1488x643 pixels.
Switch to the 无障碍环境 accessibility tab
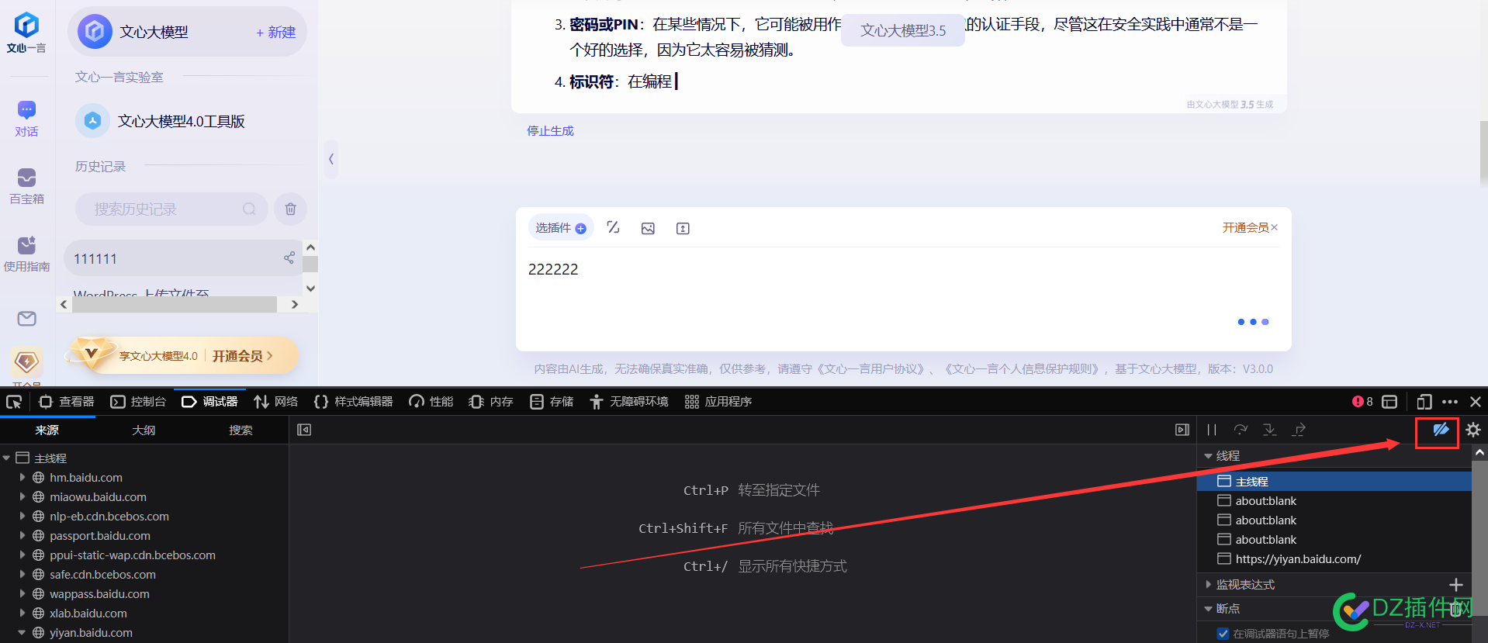(x=629, y=402)
